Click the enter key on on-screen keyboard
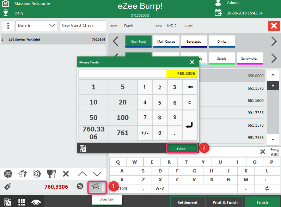281x207 pixels. pos(267,188)
